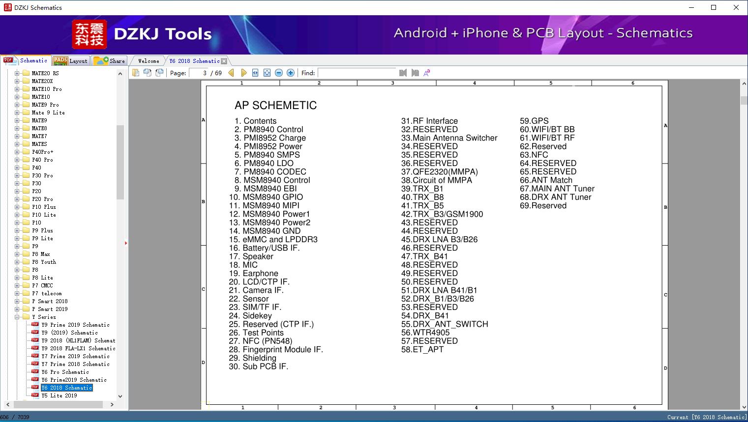Screen dimensions: 748x422
Task: Select Y6 2018 Schematic in the tree
Action: click(66, 388)
